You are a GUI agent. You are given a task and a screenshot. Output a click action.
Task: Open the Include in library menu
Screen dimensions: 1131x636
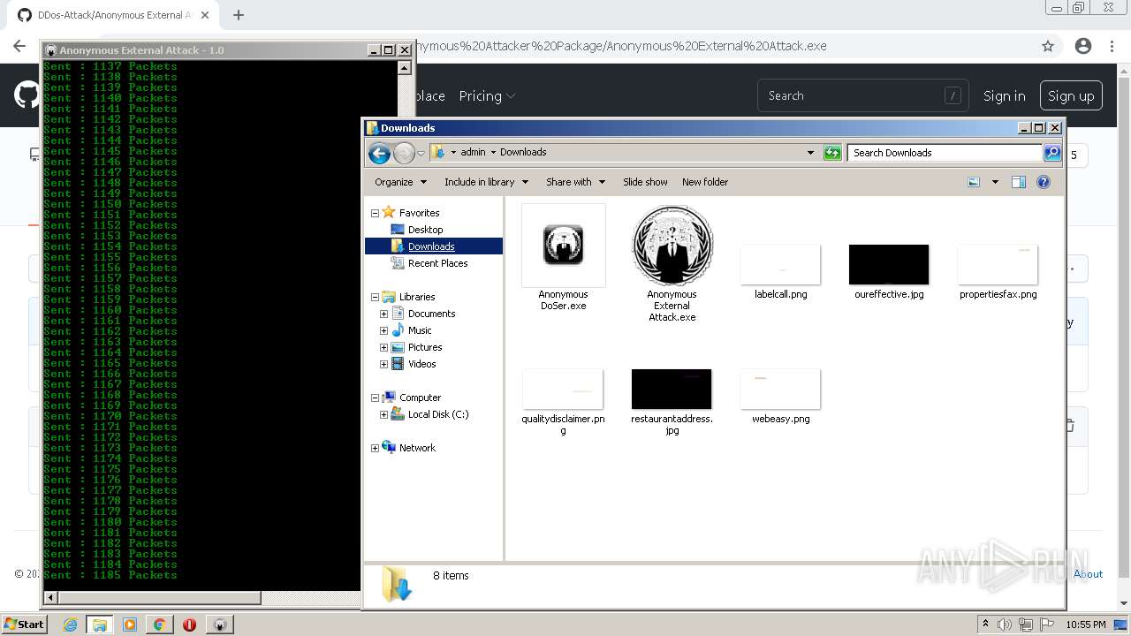pyautogui.click(x=486, y=182)
